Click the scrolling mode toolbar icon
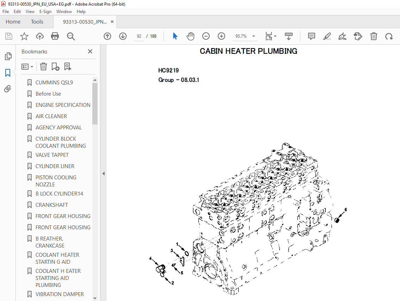 pos(288,36)
